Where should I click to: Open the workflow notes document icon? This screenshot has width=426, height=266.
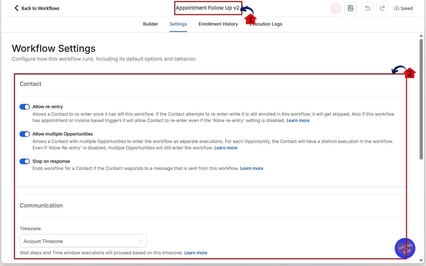tap(350, 8)
